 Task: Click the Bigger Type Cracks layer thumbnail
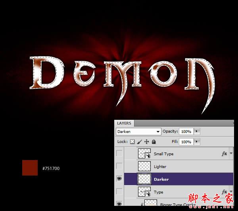(x=151, y=203)
